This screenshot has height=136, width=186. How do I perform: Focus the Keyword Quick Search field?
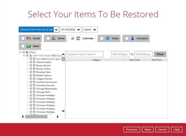click(x=85, y=54)
